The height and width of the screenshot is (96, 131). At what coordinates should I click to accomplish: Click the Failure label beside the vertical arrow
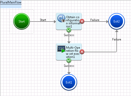pyautogui.click(x=117, y=39)
